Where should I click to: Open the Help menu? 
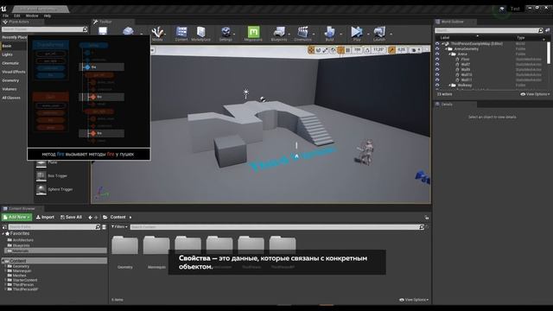(x=48, y=16)
